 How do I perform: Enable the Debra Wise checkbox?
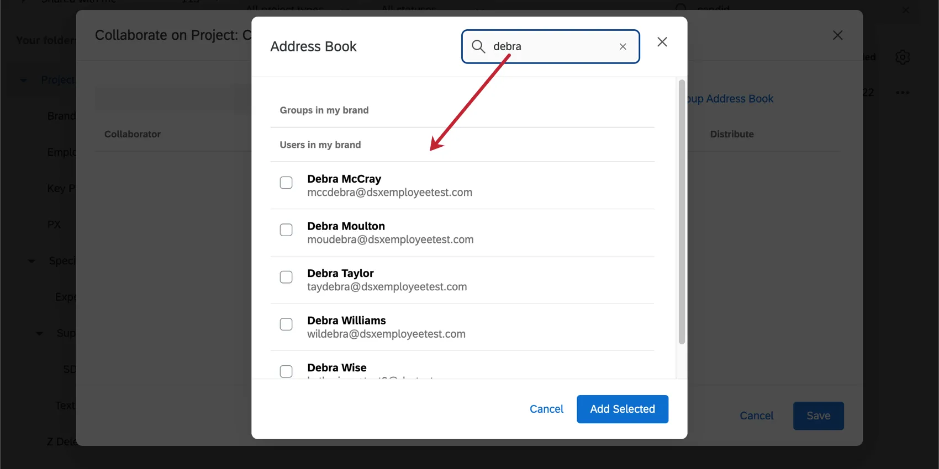286,371
